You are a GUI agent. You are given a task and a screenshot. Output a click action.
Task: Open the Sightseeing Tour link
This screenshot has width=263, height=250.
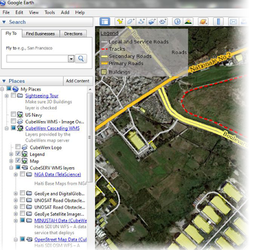click(x=42, y=95)
